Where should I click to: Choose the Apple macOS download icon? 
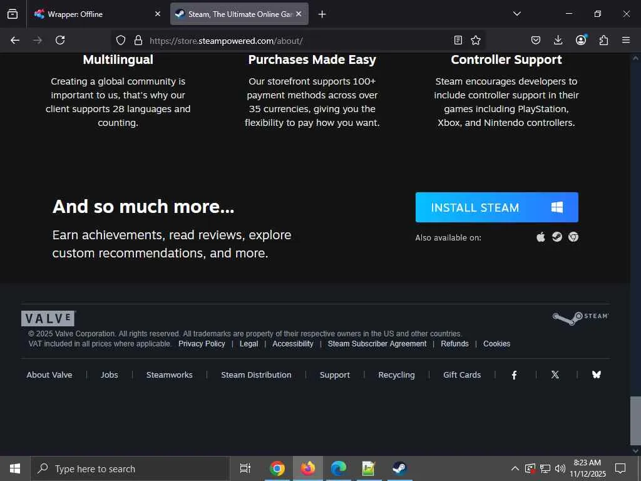click(x=541, y=237)
